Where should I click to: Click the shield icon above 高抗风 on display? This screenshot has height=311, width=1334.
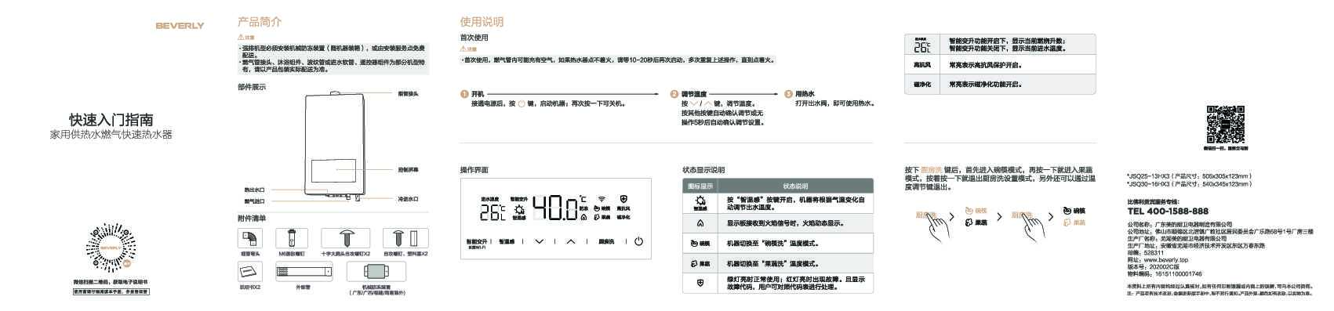point(623,199)
